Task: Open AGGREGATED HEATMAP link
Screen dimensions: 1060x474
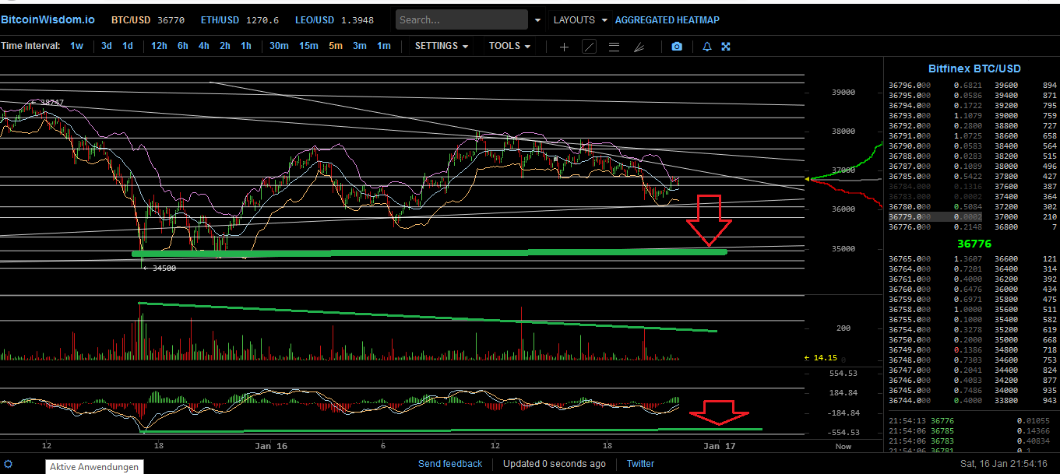Action: [667, 20]
